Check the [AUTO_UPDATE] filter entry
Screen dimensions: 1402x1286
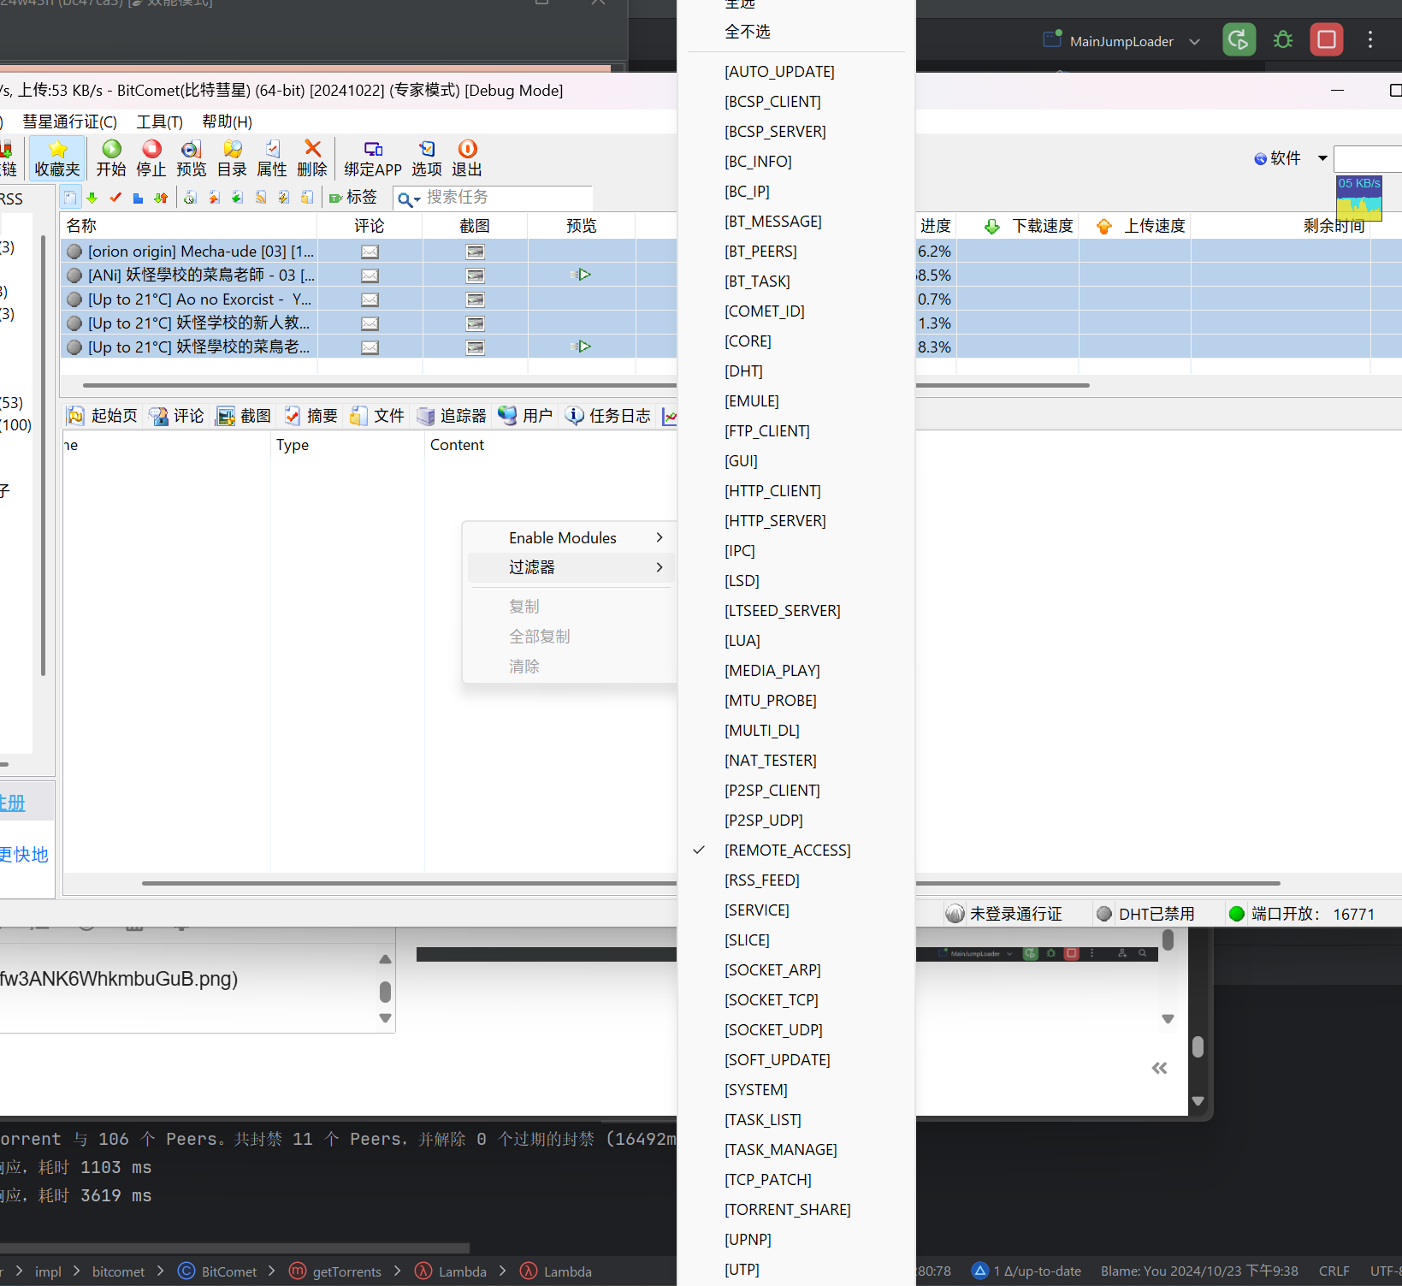pyautogui.click(x=779, y=72)
